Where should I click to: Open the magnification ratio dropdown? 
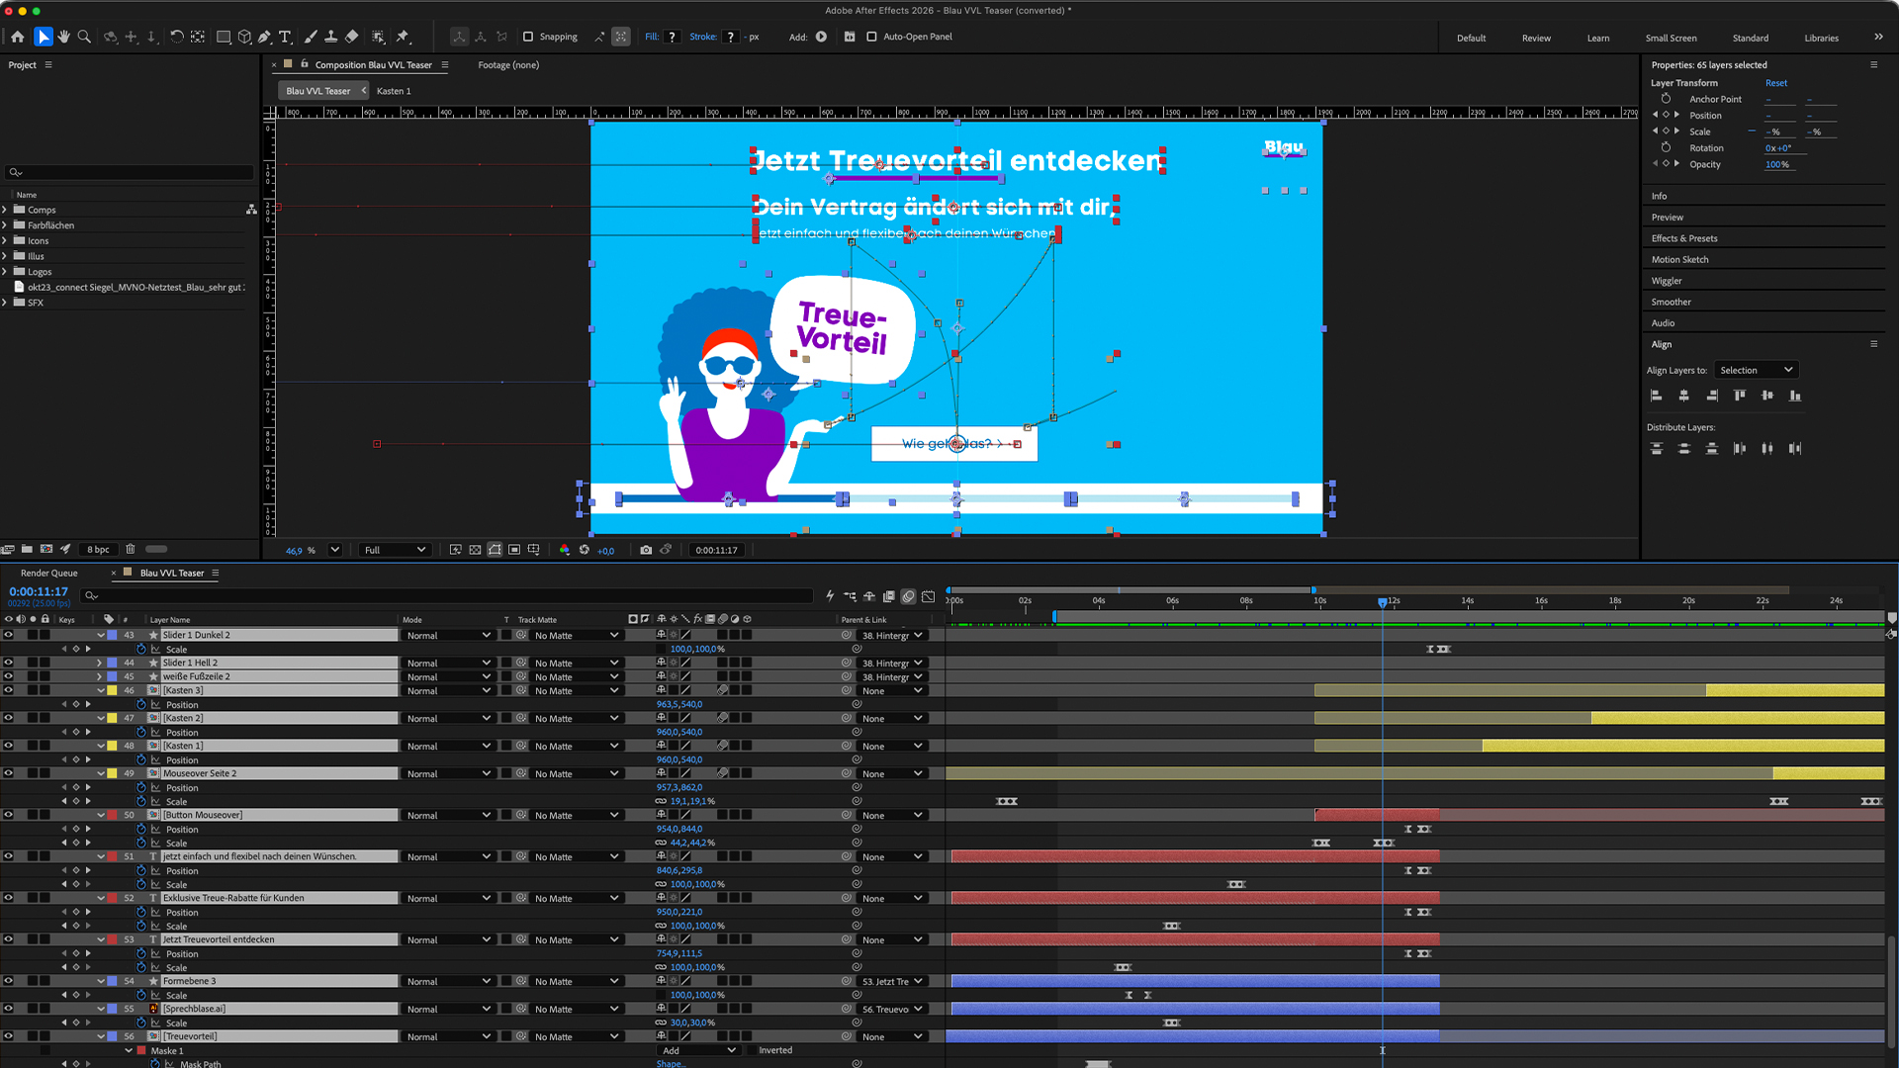click(334, 550)
